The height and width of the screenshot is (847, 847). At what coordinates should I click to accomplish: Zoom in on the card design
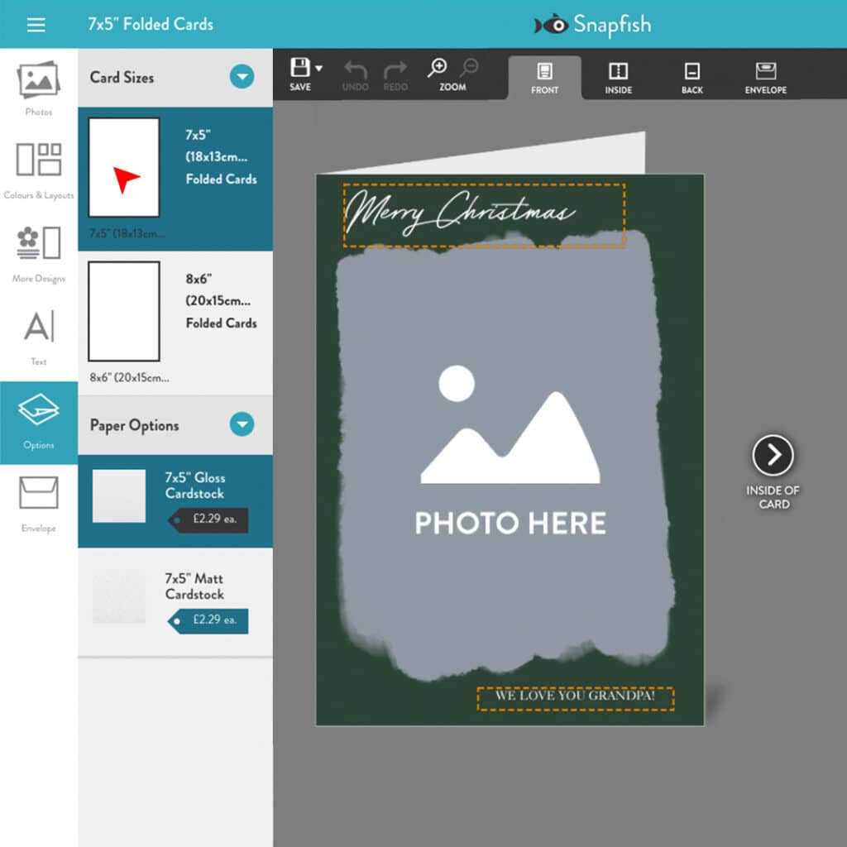point(438,65)
